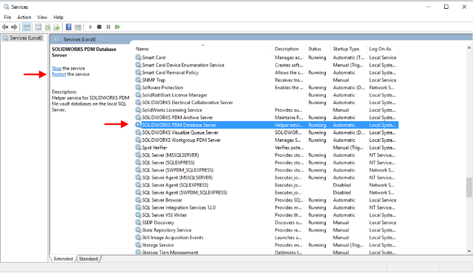
Task: Click the gear icon of Software Protection service
Action: (138, 87)
